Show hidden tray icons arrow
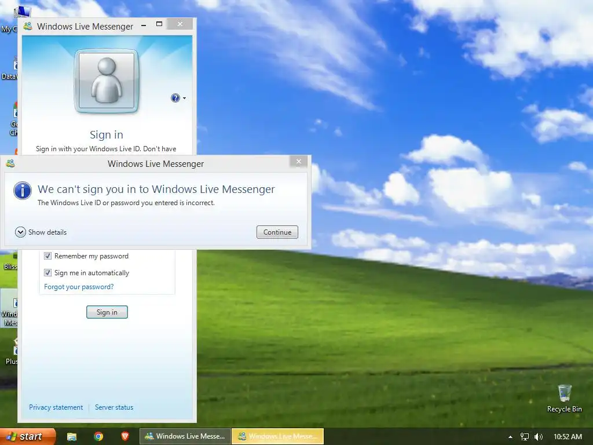The height and width of the screenshot is (445, 593). point(510,437)
